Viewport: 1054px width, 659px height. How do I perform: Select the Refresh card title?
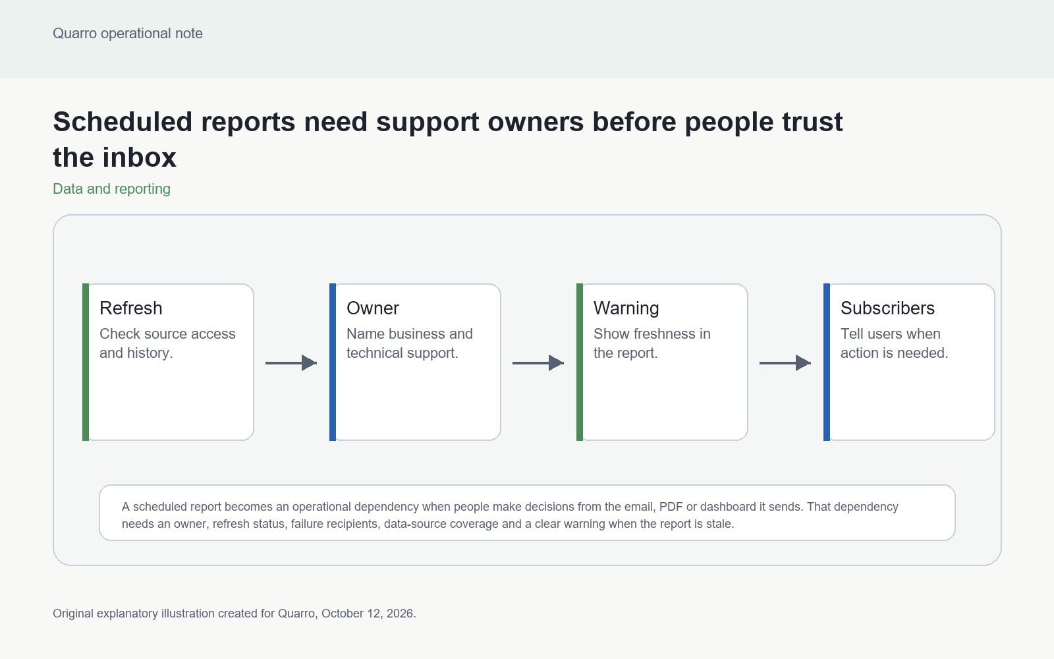[131, 308]
